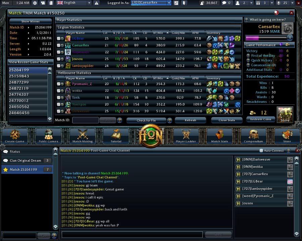Click round icon in Pyromanic_Z's row
The image size is (302, 241).
[x=62, y=84]
